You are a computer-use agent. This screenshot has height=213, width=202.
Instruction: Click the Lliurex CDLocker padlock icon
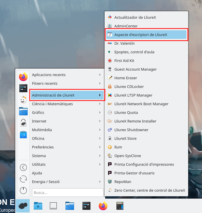(110, 87)
